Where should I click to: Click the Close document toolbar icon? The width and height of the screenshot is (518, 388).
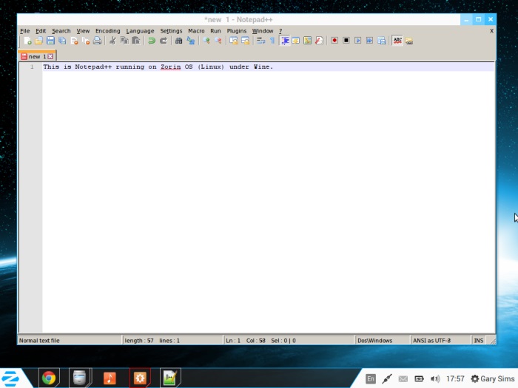coord(74,41)
